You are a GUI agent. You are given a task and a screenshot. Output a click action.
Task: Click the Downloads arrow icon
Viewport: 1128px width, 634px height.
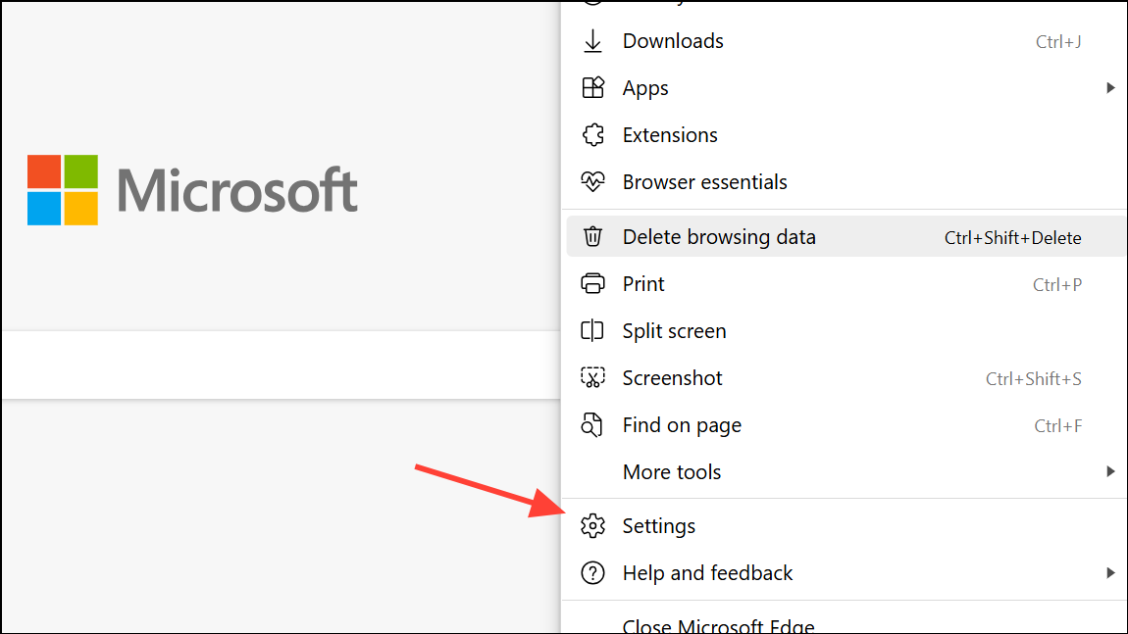[592, 41]
